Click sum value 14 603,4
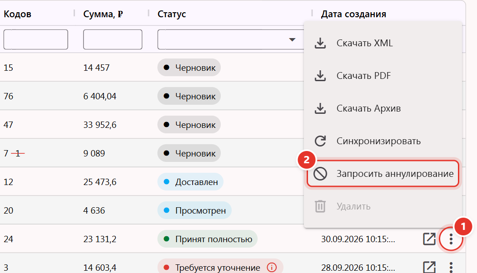 (100, 268)
